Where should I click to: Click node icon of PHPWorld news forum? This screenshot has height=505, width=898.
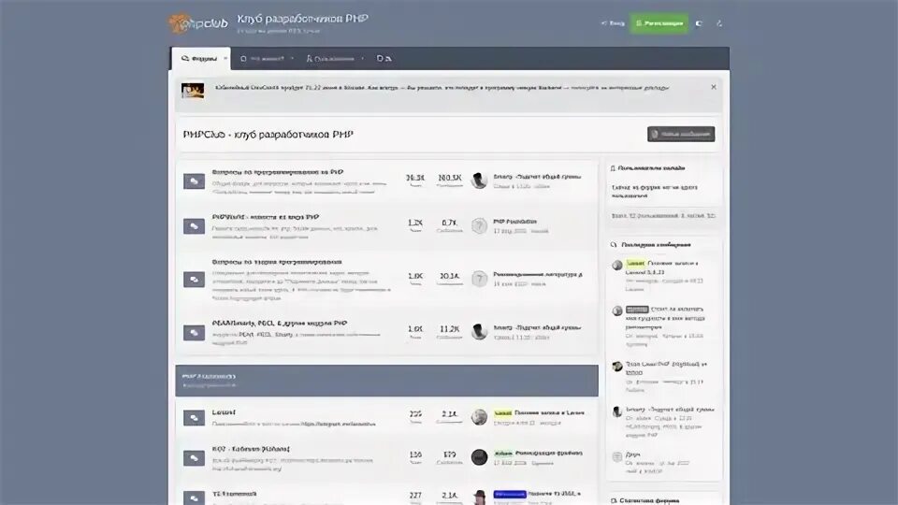[195, 226]
